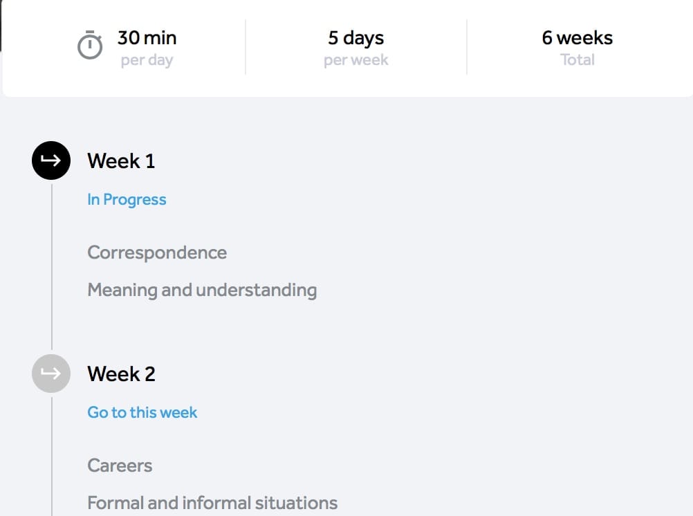
Task: Open the Careers topic
Action: (x=120, y=466)
